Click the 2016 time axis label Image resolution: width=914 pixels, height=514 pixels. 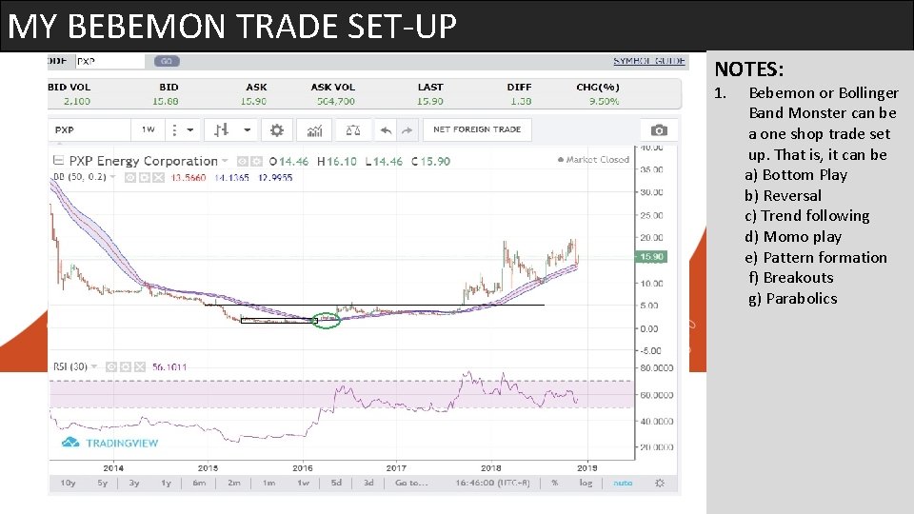(x=303, y=467)
